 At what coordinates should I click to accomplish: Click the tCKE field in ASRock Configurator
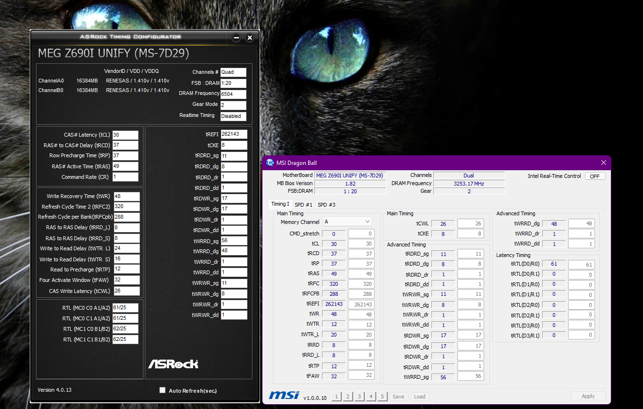[234, 145]
